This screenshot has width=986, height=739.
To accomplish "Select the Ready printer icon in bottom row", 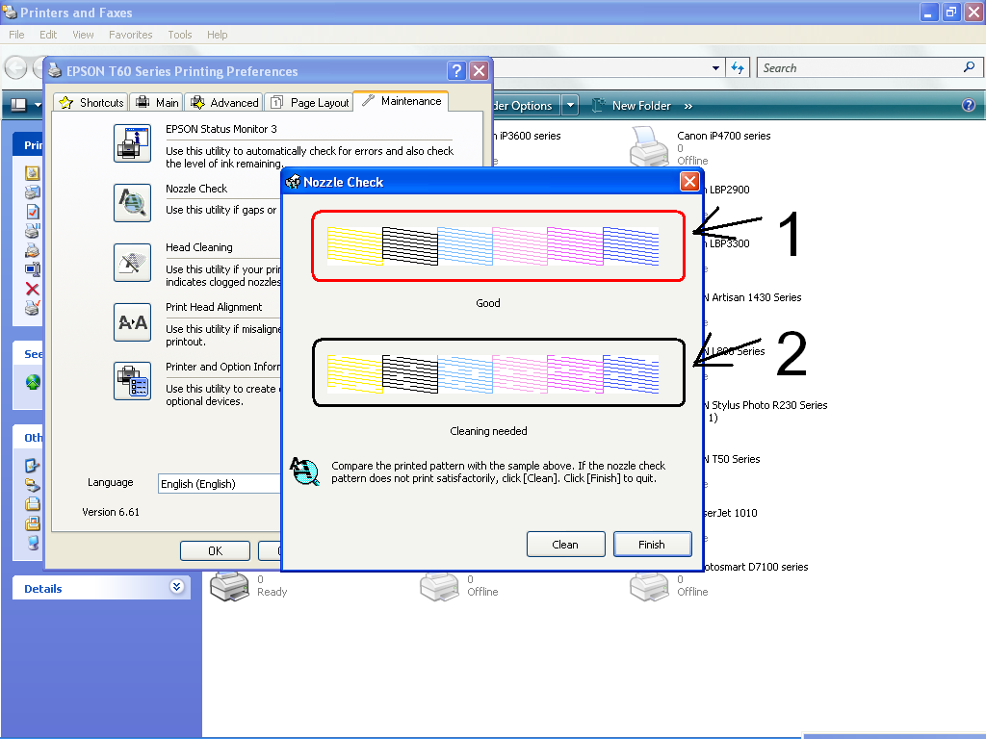I will [229, 586].
